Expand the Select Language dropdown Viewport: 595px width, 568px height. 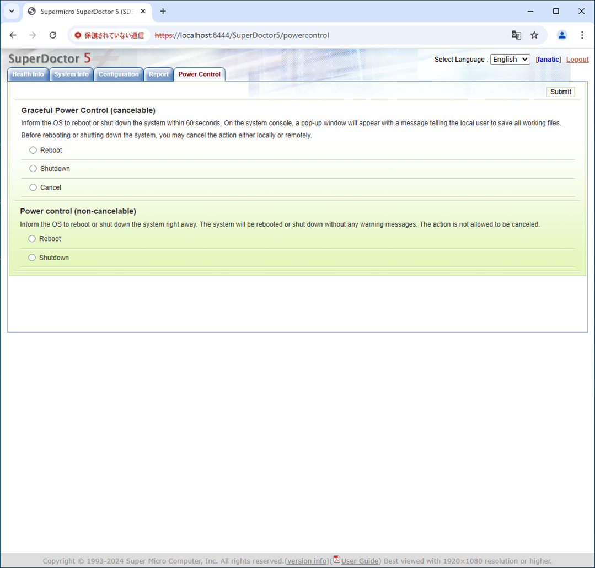[x=510, y=59]
